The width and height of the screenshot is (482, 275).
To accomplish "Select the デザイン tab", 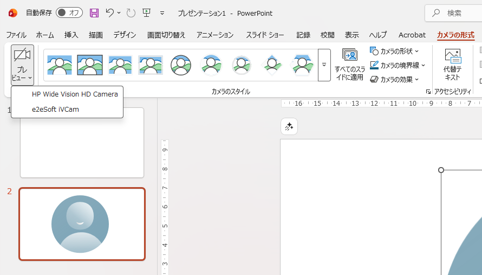I will [125, 35].
